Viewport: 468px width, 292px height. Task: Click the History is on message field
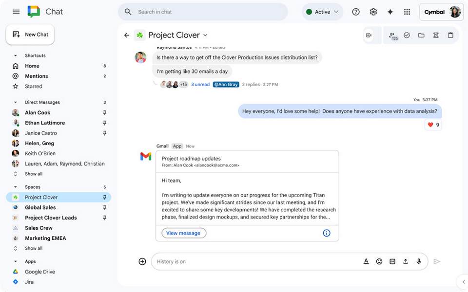pos(253,261)
